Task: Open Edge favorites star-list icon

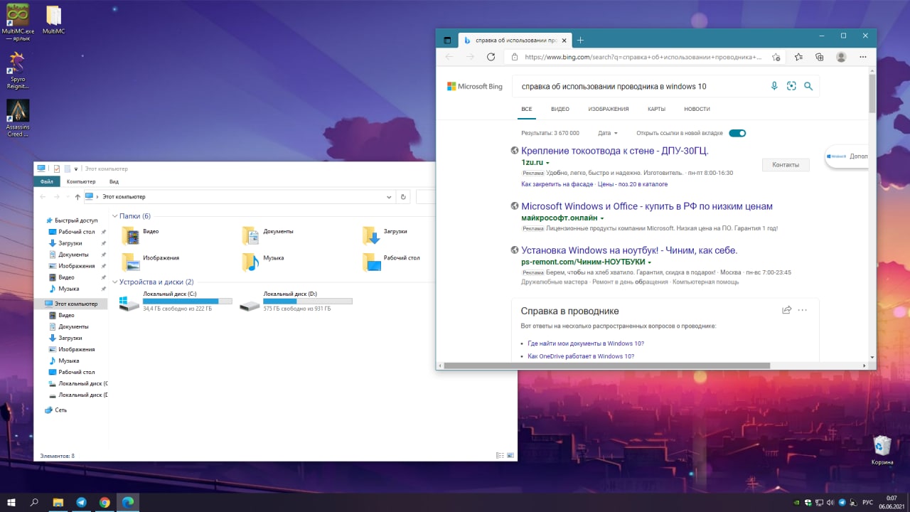Action: [x=798, y=57]
